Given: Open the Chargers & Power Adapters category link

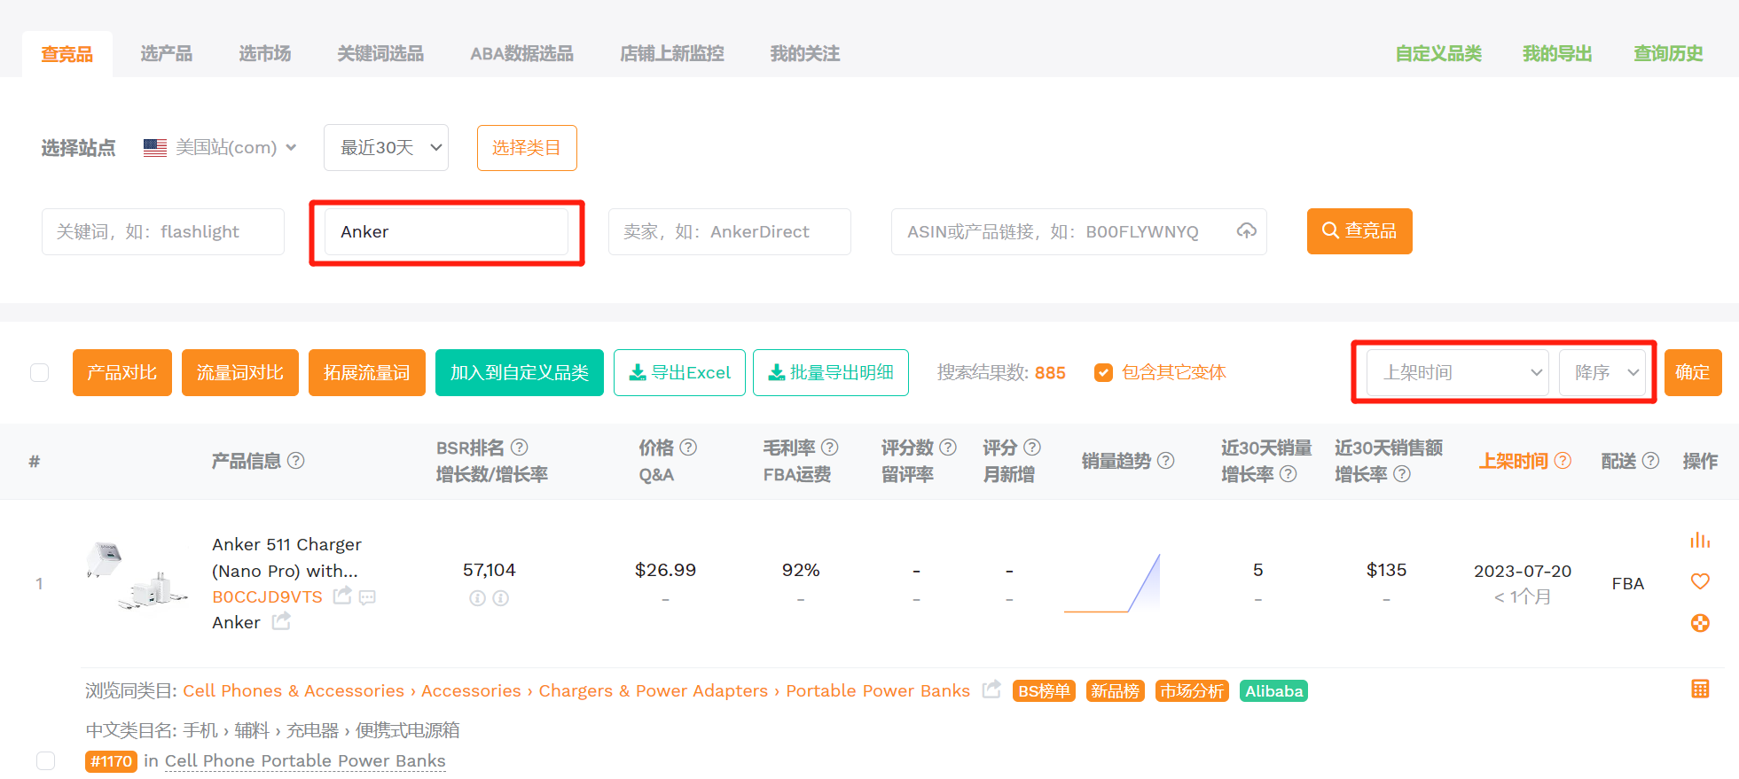Looking at the screenshot, I should coord(654,690).
